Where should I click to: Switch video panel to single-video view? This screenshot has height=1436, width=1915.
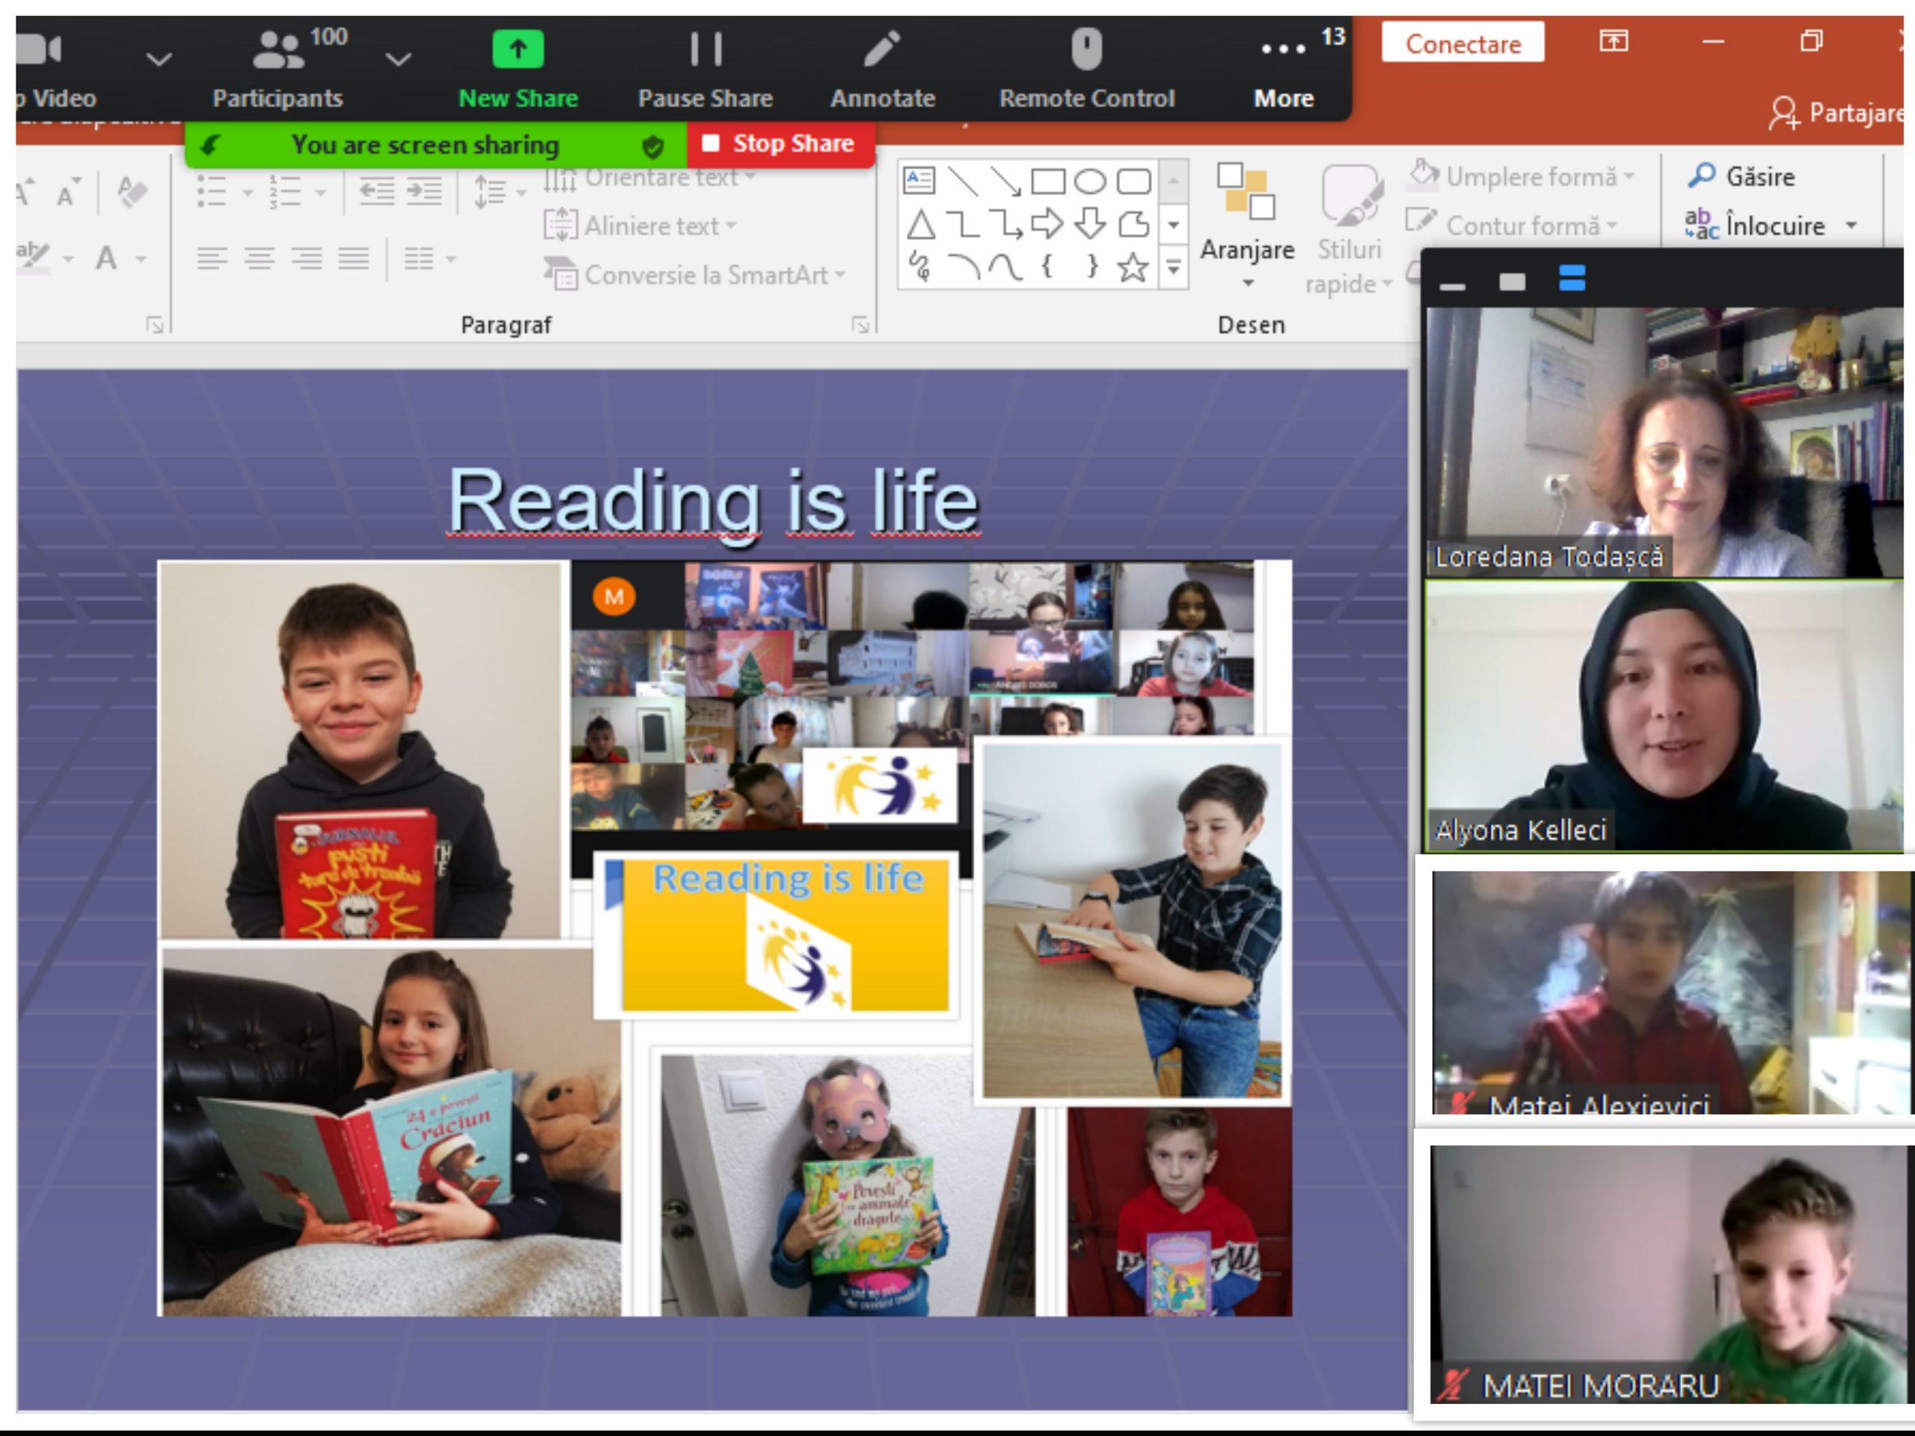point(1512,281)
